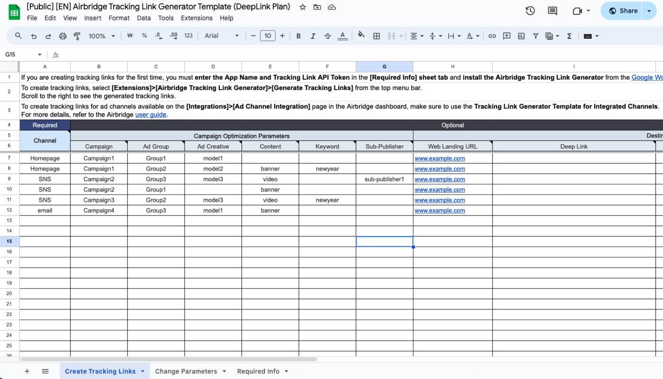Click the Share button
Screen dimensions: 663x379
622,11
